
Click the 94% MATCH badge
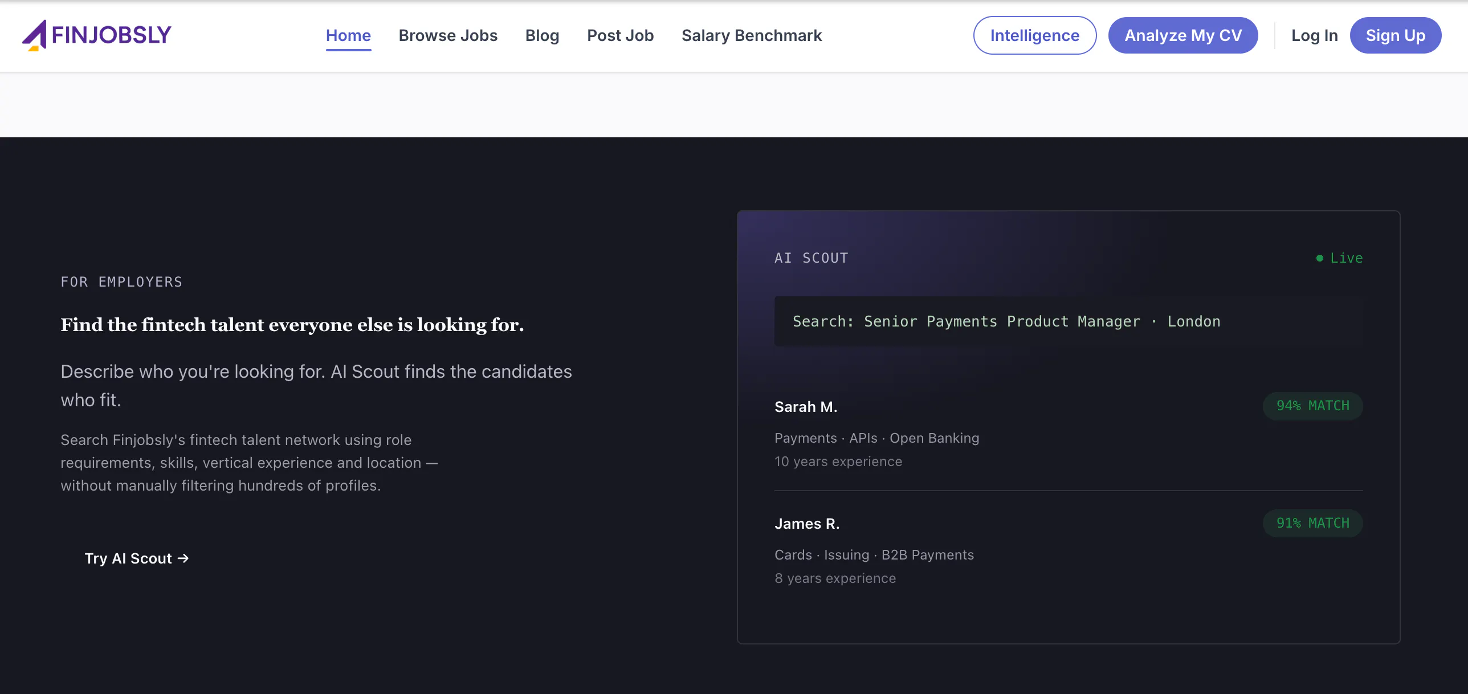pos(1312,406)
